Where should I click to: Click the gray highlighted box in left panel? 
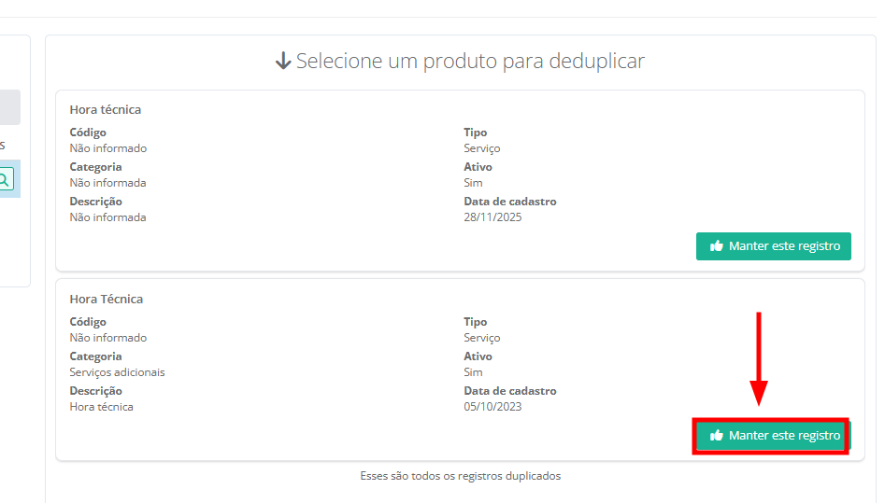[9, 107]
